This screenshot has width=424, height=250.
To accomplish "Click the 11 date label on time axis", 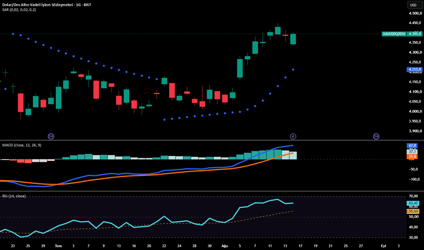I will coord(270,246).
